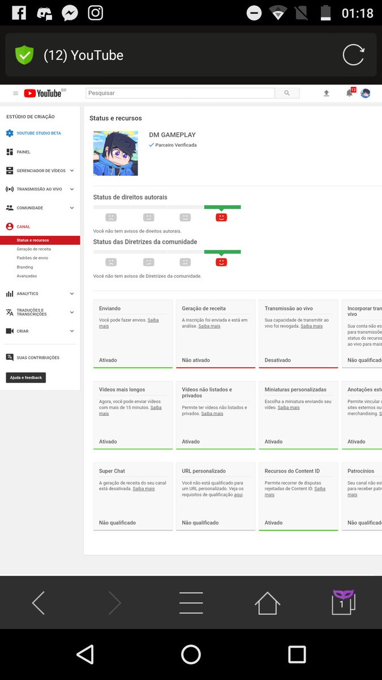This screenshot has width=382, height=680.
Task: Click the search magnifier button
Action: tap(287, 93)
